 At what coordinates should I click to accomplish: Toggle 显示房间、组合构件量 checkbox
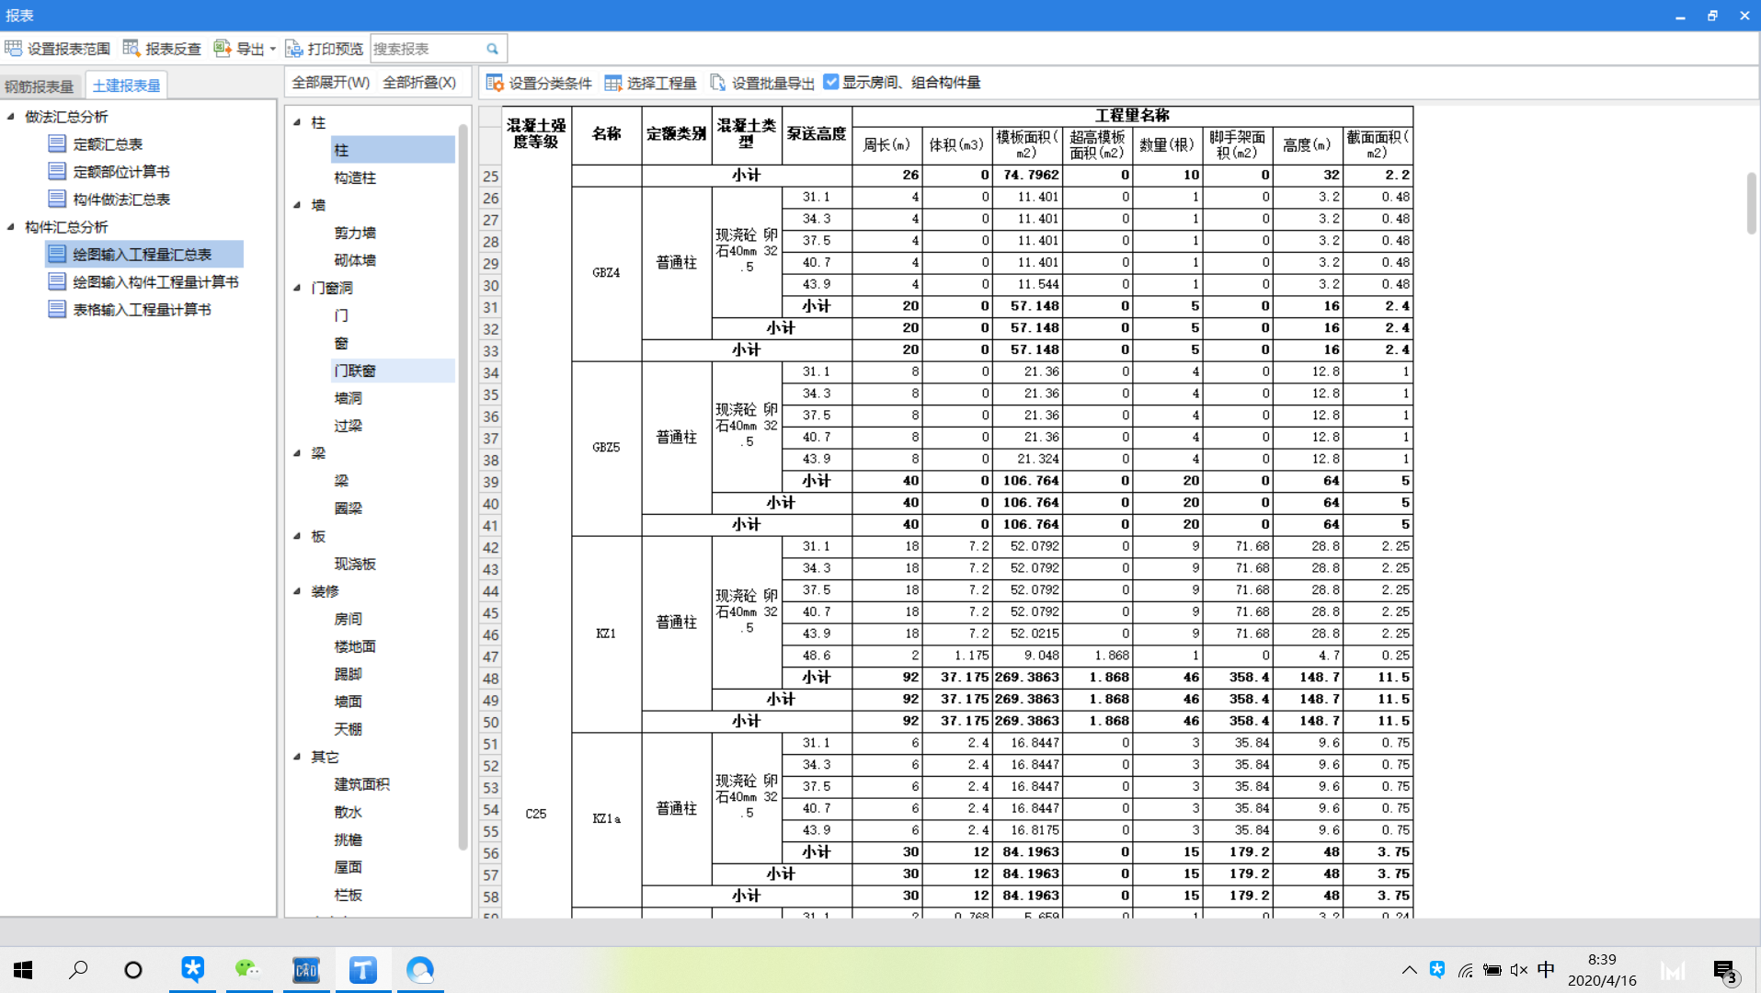[x=831, y=82]
